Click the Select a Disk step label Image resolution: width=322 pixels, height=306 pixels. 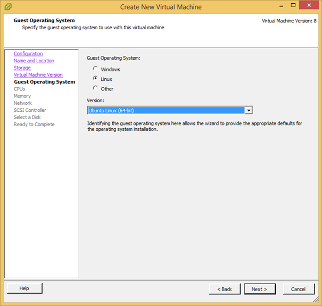point(27,117)
